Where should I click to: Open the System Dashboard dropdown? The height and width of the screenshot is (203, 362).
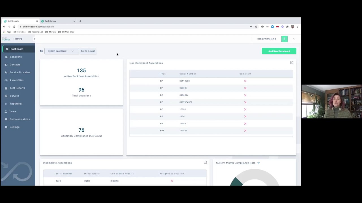[x=61, y=51]
